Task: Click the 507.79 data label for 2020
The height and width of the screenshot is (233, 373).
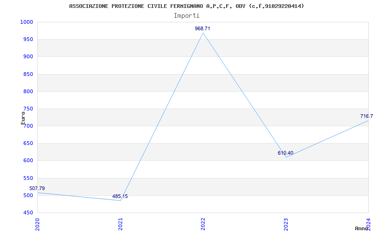Action: point(37,188)
